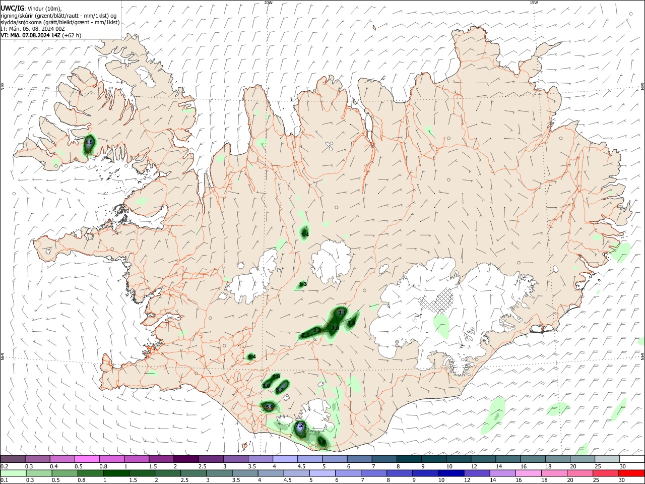Click the light lavender rain swatch between 5 and 6
The width and height of the screenshot is (645, 484).
click(x=322, y=473)
